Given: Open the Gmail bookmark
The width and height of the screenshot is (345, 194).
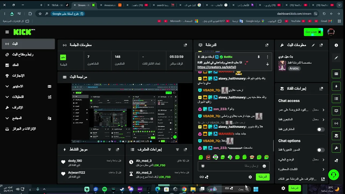Looking at the screenshot, I should [326, 21].
